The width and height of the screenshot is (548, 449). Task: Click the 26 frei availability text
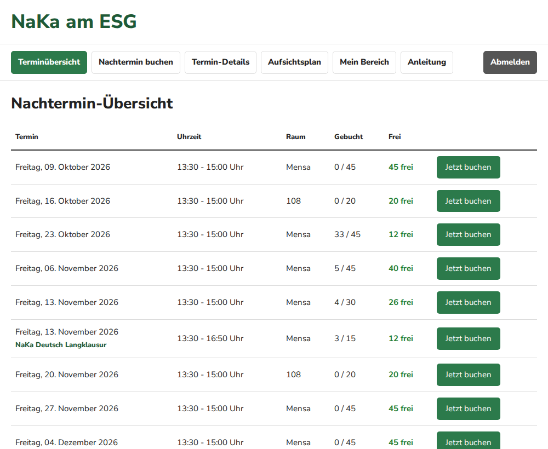tap(401, 302)
